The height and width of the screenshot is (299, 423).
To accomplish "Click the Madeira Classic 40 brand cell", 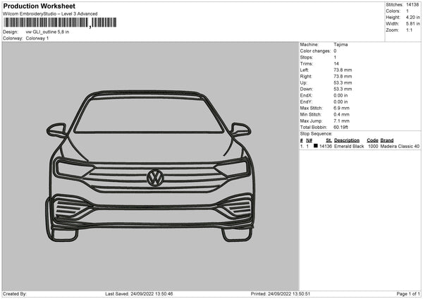I will [x=400, y=146].
